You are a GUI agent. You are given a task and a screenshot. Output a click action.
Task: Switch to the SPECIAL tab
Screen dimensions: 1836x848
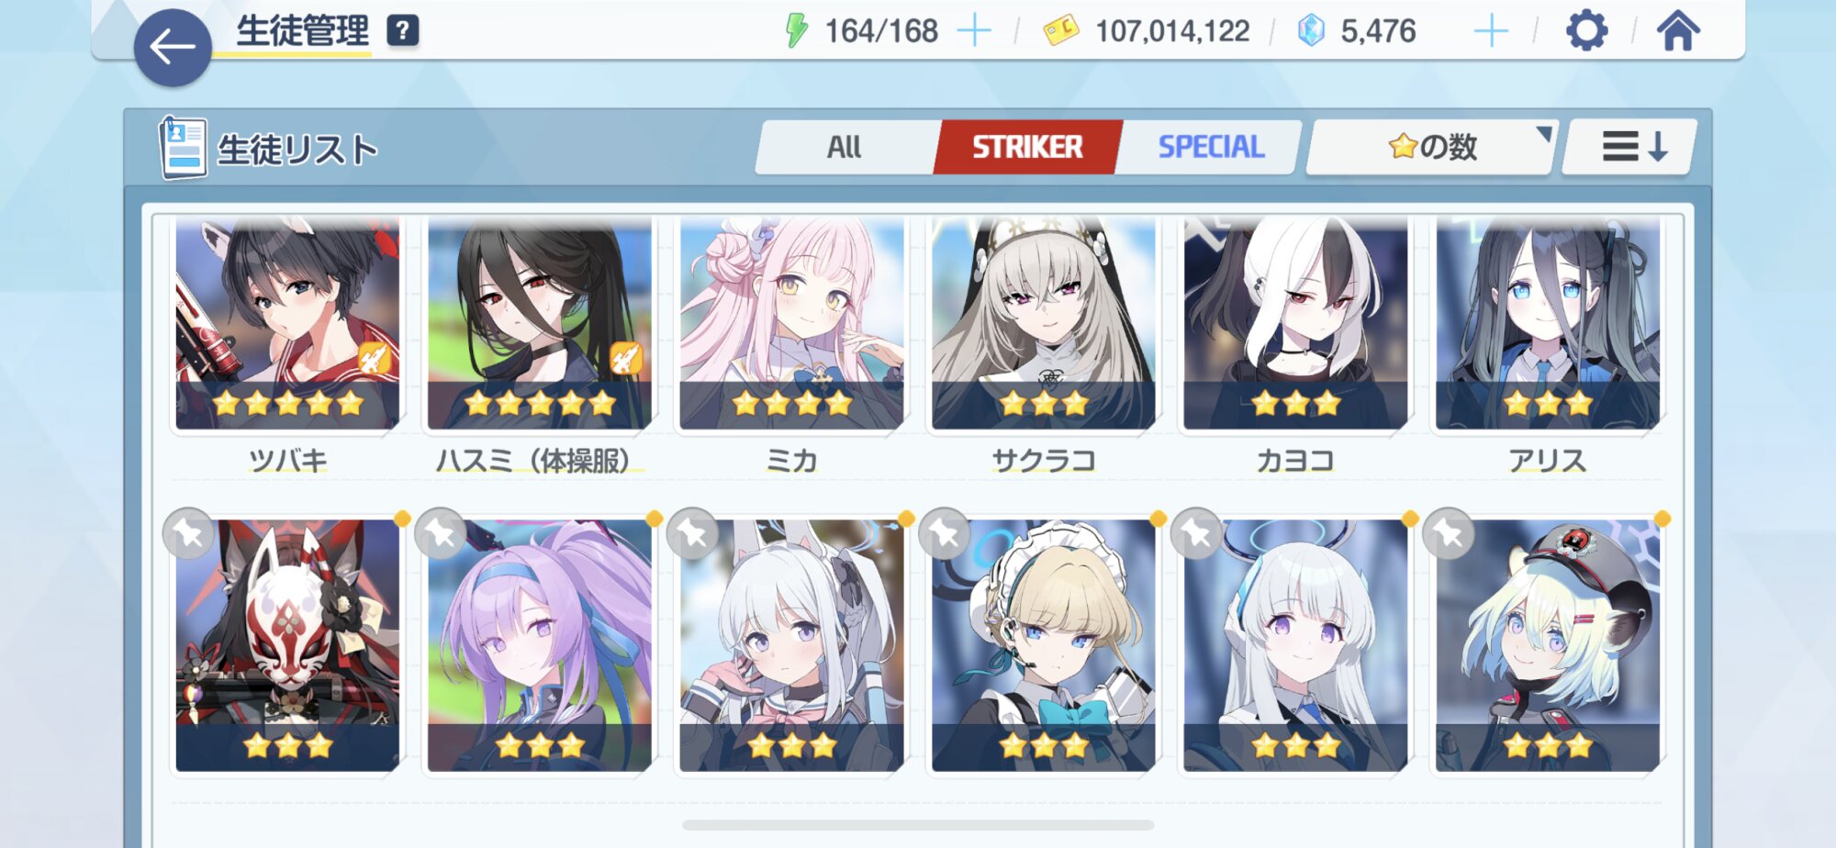(x=1211, y=147)
